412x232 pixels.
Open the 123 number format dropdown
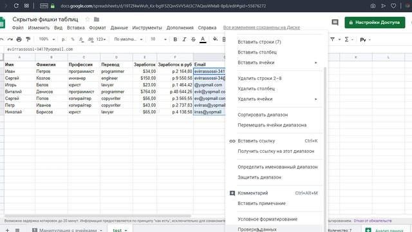[101, 39]
